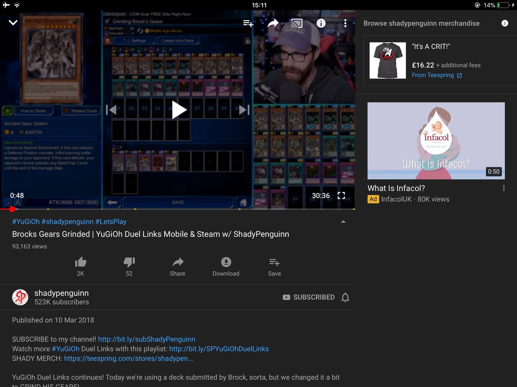Click the 30:36 video duration
The height and width of the screenshot is (387, 517).
coord(321,196)
